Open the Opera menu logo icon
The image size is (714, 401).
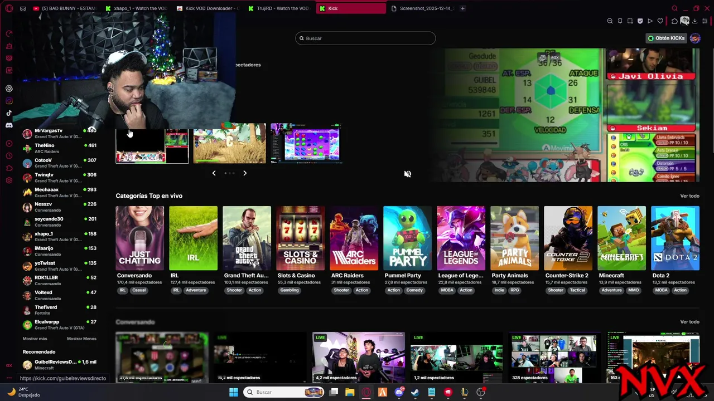click(9, 8)
